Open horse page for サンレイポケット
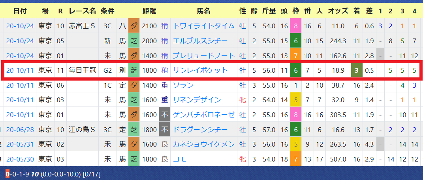This screenshot has height=180, width=423. [x=200, y=71]
